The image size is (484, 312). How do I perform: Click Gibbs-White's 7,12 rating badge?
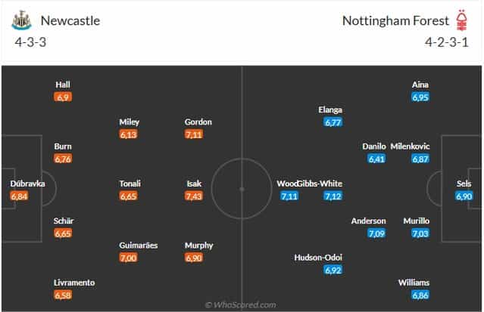coord(333,196)
